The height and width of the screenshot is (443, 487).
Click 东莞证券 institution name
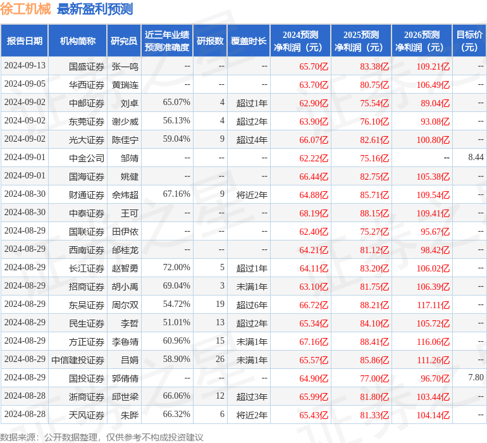[x=87, y=122]
